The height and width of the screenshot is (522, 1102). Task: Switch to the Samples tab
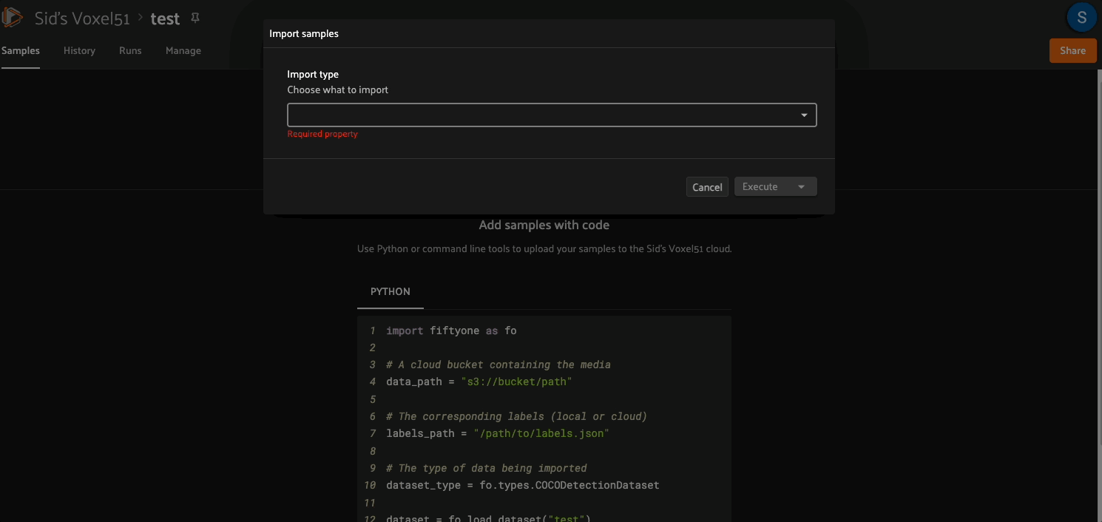(21, 50)
